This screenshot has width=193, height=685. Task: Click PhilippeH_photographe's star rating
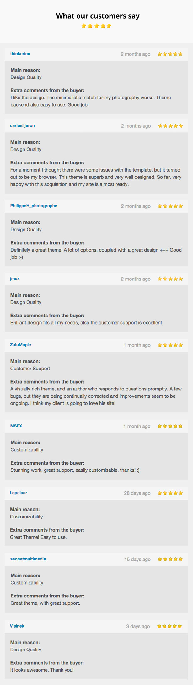pos(170,206)
